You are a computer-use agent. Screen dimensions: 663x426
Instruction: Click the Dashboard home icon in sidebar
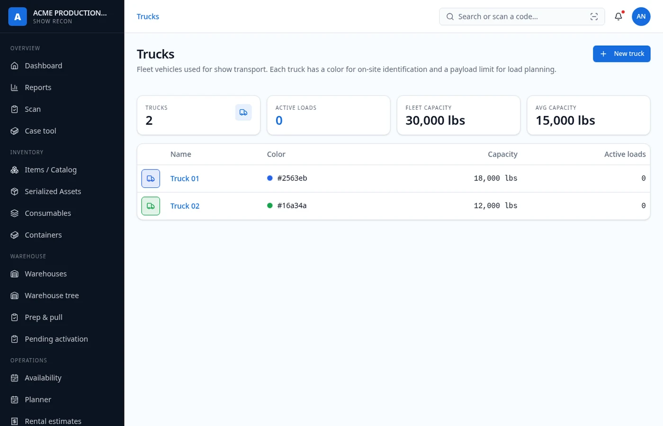pos(15,66)
